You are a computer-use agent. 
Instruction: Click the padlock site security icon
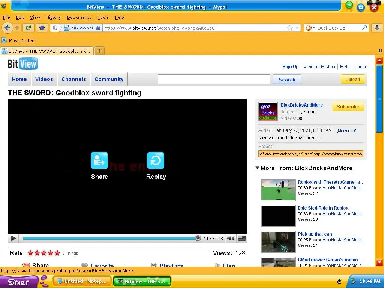click(98, 28)
